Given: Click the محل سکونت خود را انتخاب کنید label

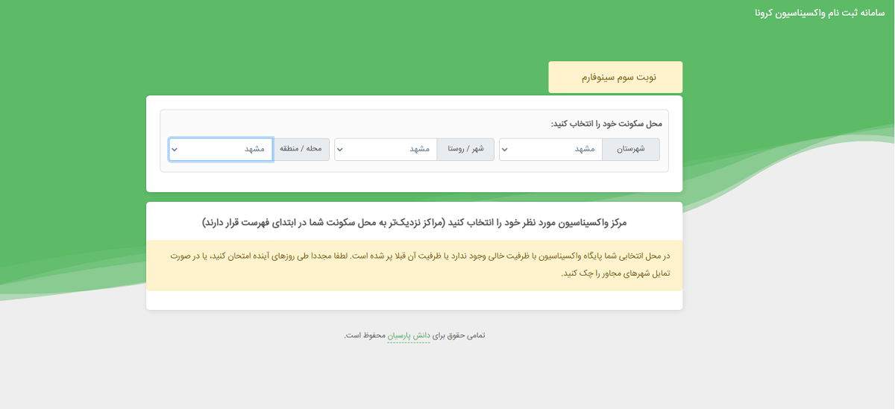Looking at the screenshot, I should point(606,124).
